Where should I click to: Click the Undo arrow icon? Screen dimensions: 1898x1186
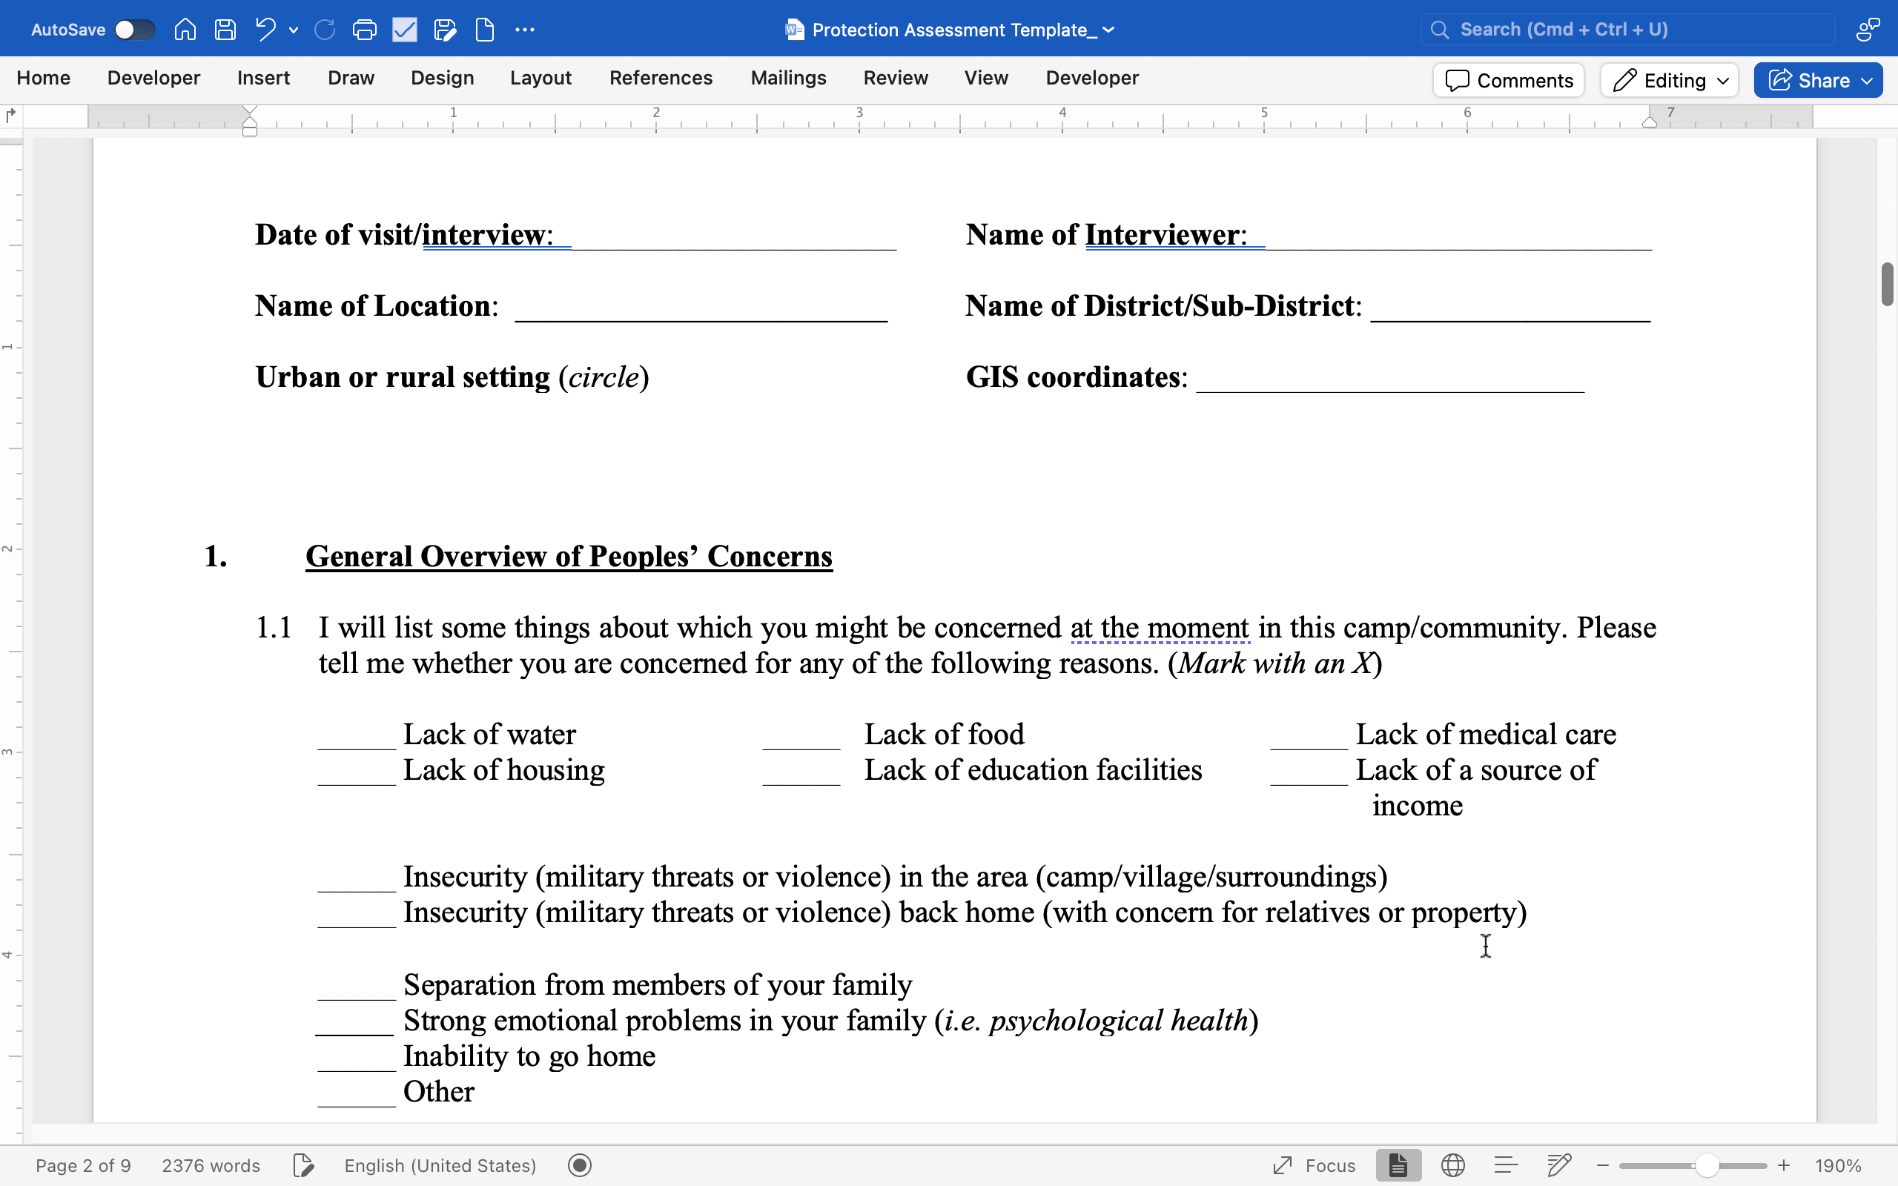pos(265,30)
